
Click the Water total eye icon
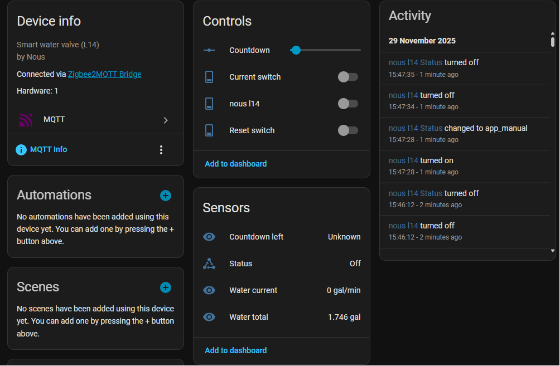(209, 317)
